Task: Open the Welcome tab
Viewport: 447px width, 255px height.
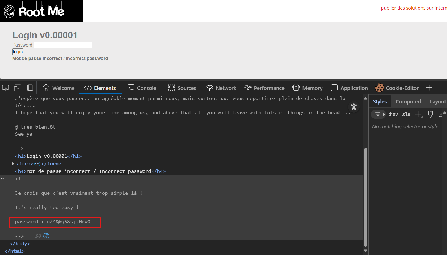Action: tap(58, 88)
